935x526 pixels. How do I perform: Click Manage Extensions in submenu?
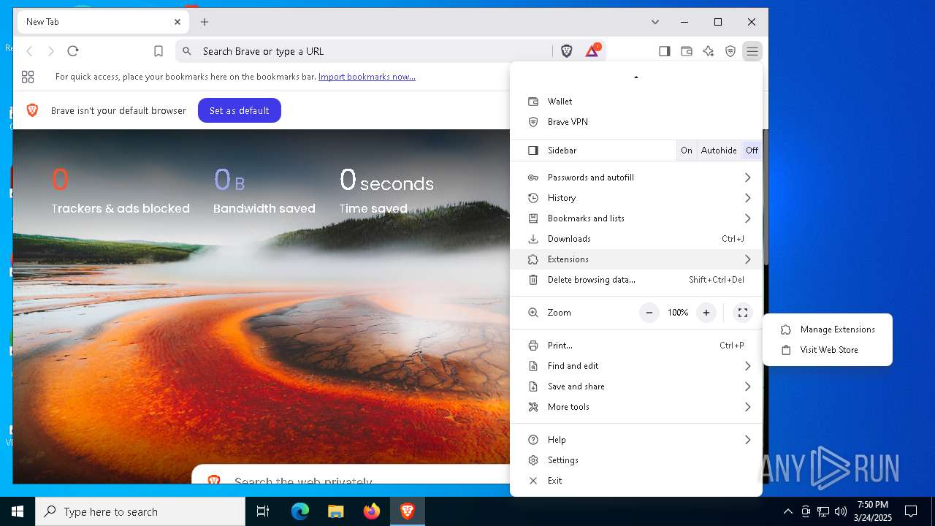pyautogui.click(x=827, y=329)
